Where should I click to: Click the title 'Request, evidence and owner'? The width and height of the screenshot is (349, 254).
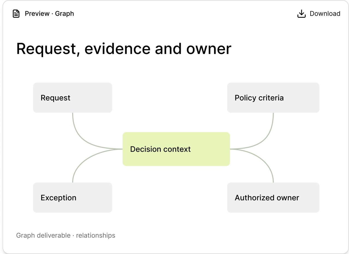(x=124, y=49)
